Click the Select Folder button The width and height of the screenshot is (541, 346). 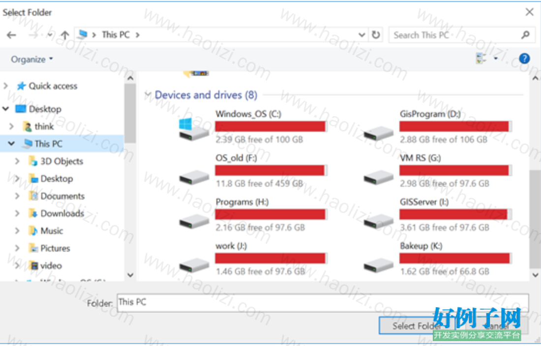417,326
